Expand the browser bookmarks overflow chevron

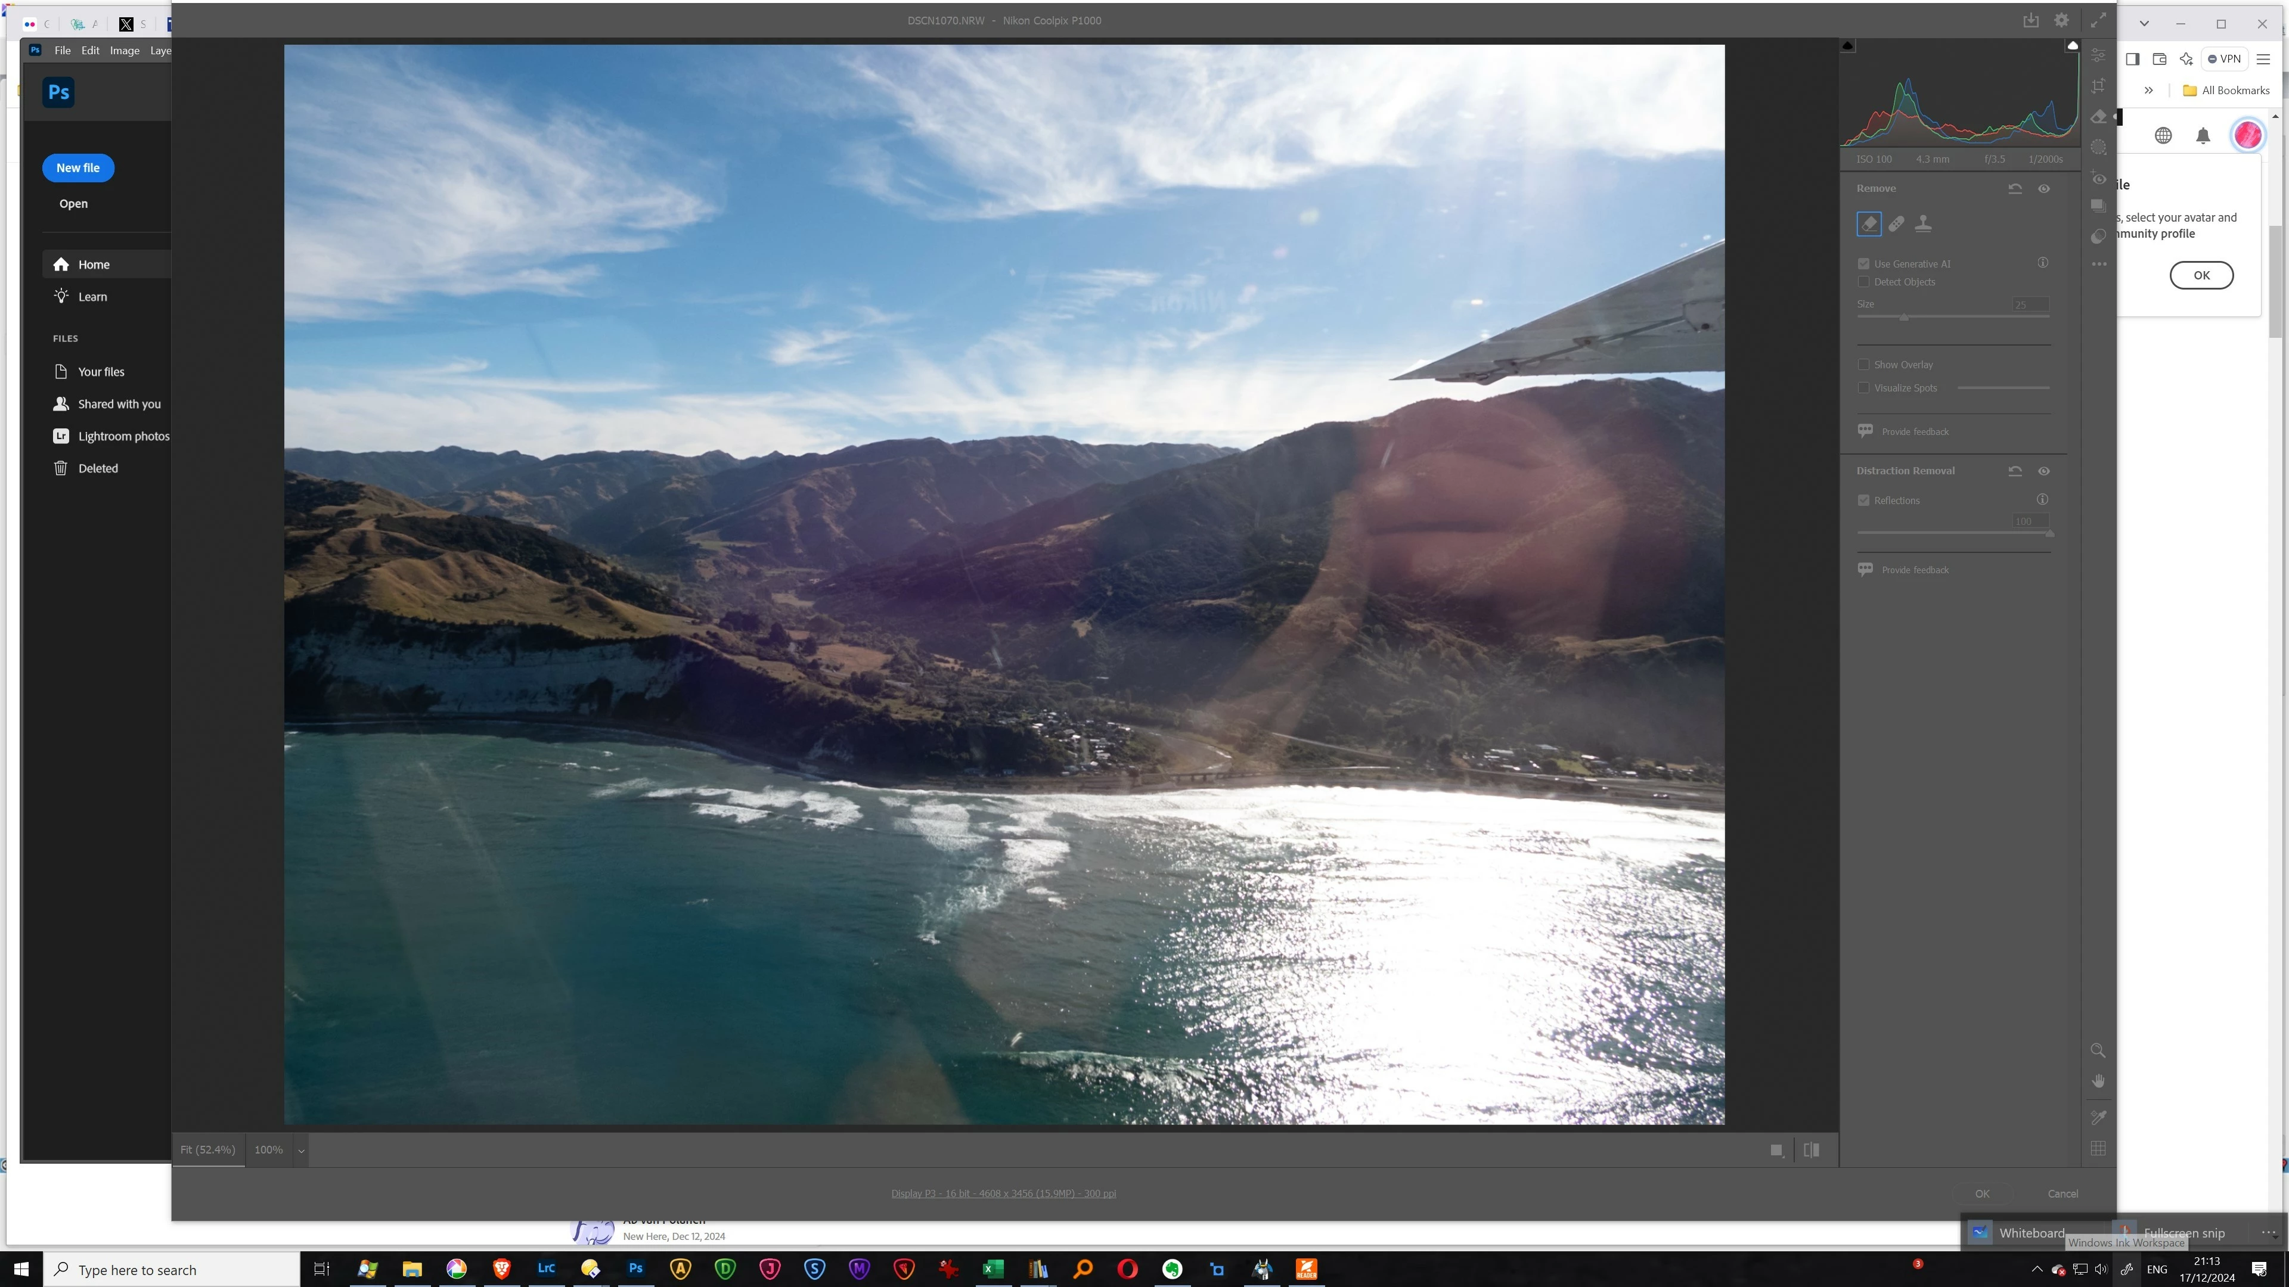2148,90
